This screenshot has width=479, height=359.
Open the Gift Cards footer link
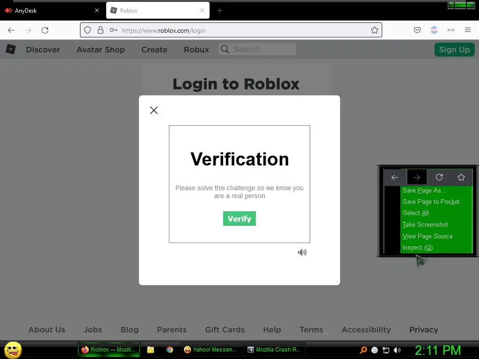pyautogui.click(x=225, y=330)
